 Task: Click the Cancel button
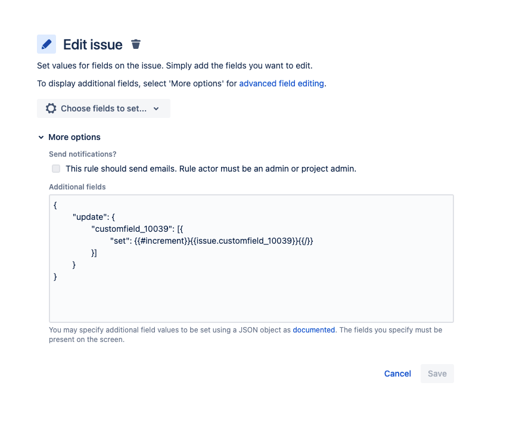click(397, 374)
